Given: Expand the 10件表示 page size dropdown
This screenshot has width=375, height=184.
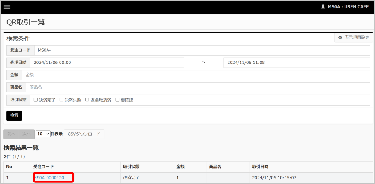Looking at the screenshot, I should click(43, 134).
